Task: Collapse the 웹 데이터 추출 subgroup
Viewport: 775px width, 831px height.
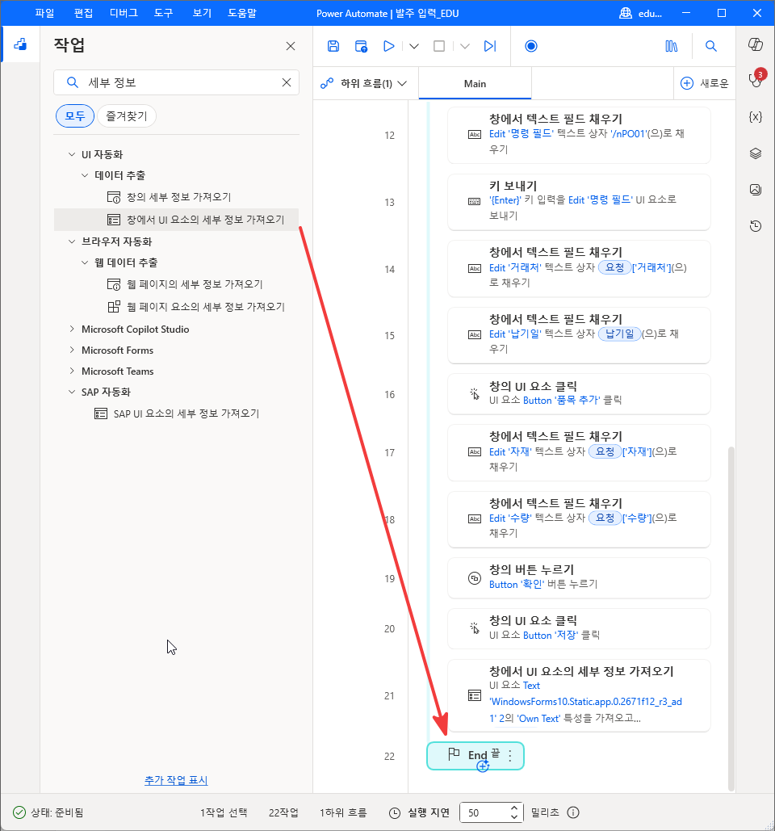Action: click(x=85, y=262)
